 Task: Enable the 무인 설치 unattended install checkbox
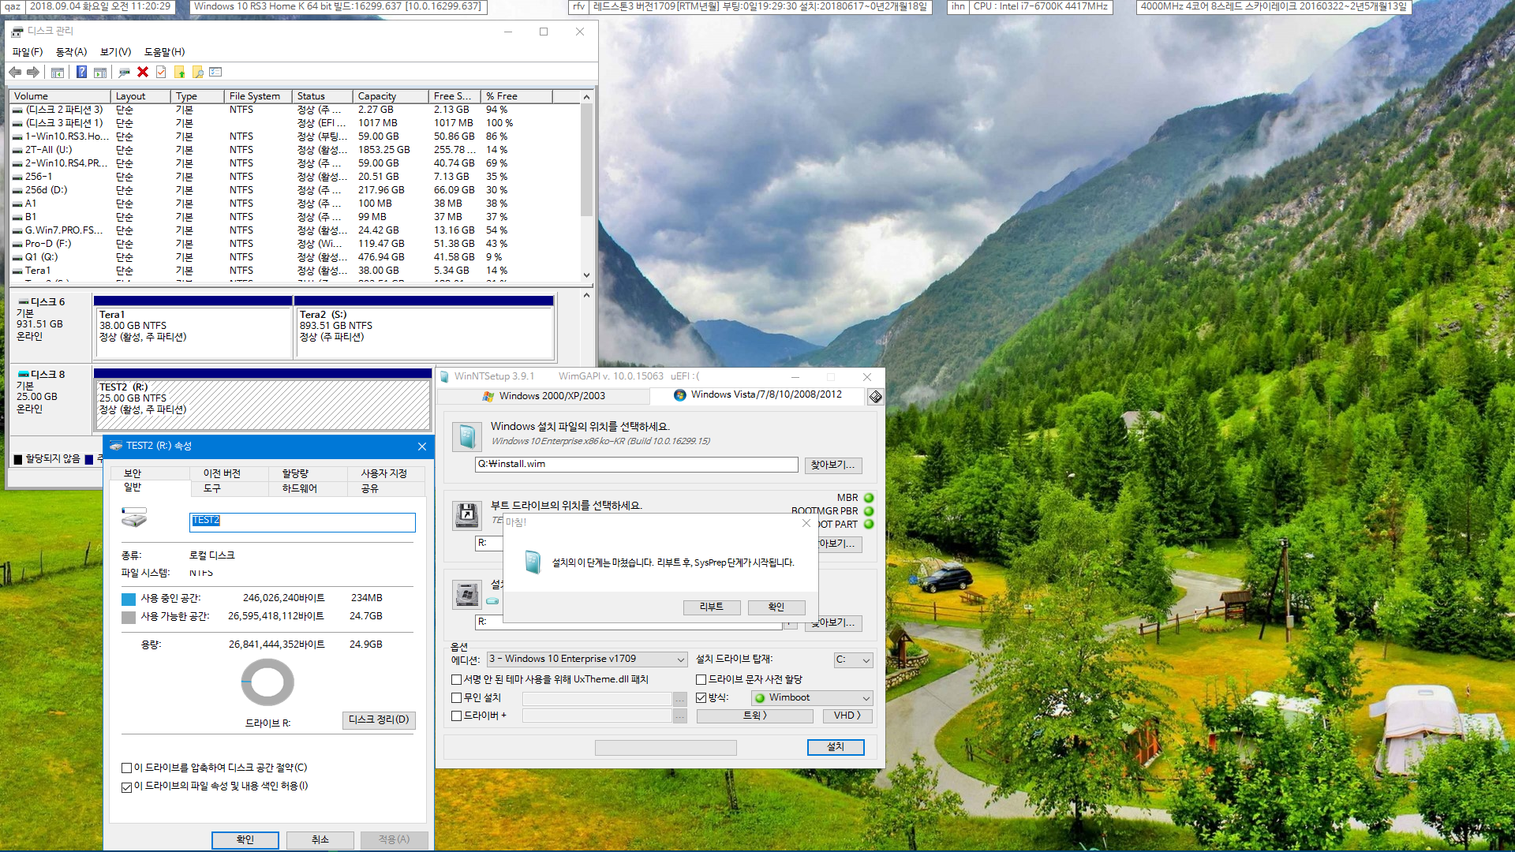[456, 698]
